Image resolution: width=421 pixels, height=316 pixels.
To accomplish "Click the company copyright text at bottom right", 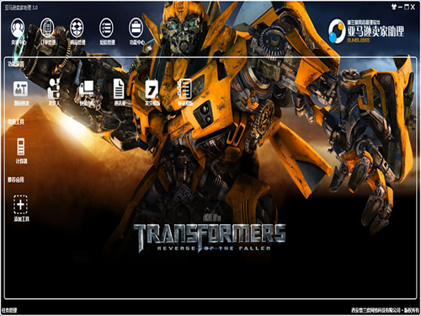I will (x=385, y=310).
